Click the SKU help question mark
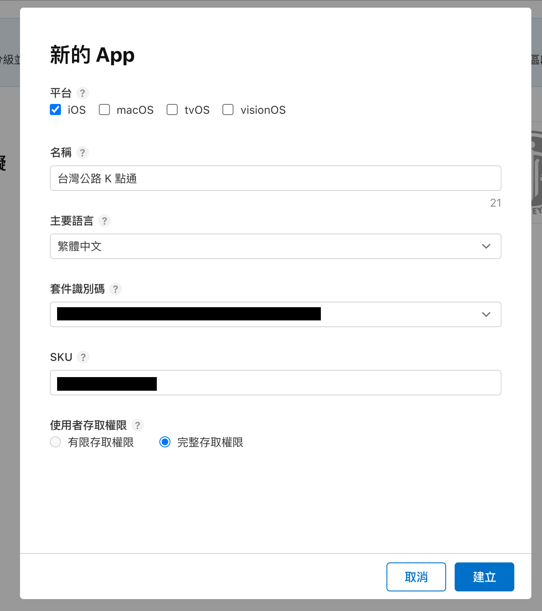The image size is (542, 611). 83,357
